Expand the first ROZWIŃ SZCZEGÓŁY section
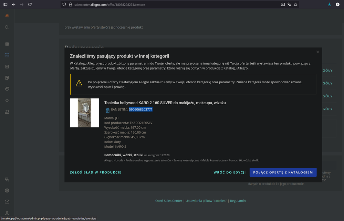 [x=327, y=70]
